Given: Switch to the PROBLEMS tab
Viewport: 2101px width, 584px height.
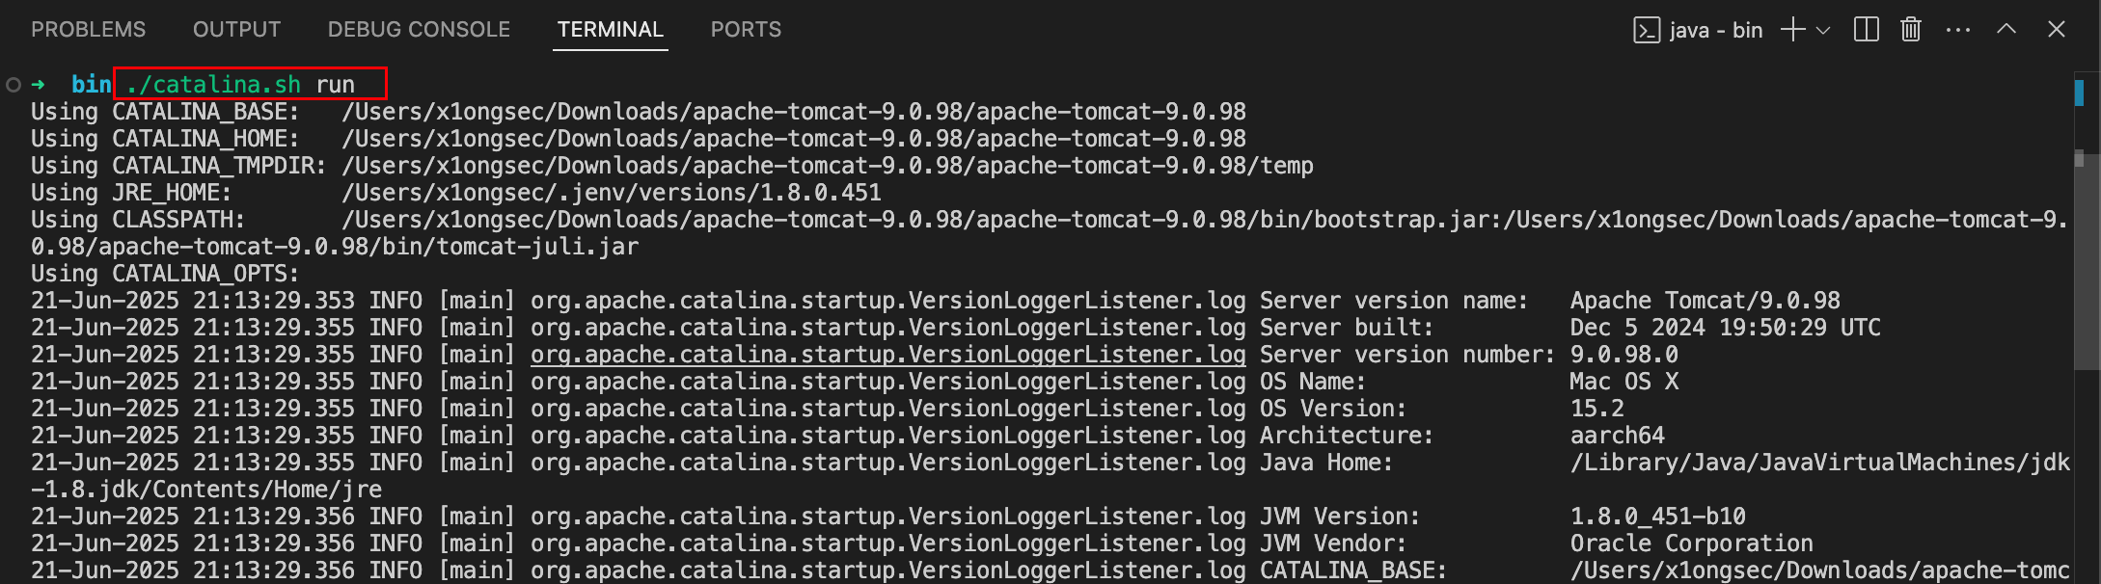Looking at the screenshot, I should pos(89,30).
